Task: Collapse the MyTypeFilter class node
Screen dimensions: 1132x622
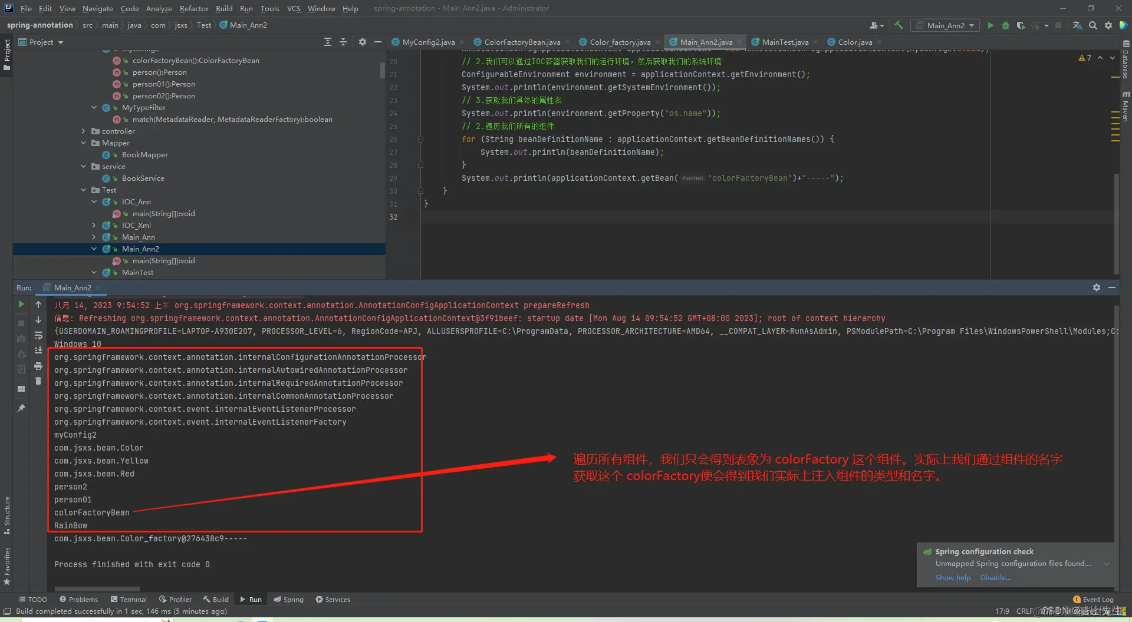Action: click(x=94, y=108)
